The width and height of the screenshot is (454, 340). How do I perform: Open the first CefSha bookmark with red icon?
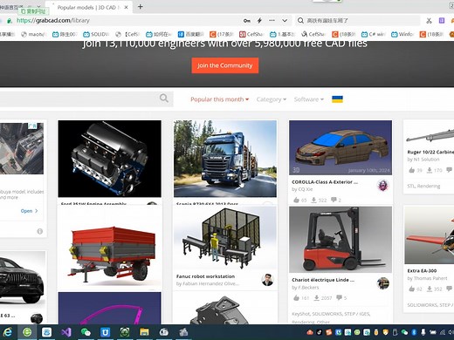point(251,34)
